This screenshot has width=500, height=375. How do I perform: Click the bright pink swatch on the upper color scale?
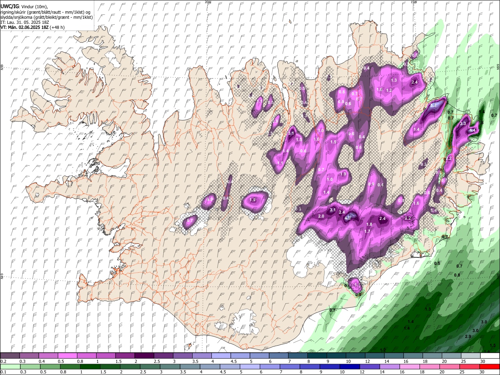[67, 356]
